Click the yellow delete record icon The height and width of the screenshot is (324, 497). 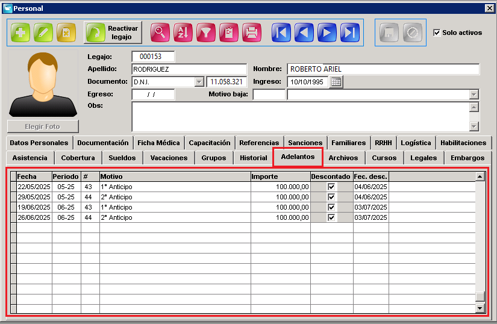click(66, 33)
